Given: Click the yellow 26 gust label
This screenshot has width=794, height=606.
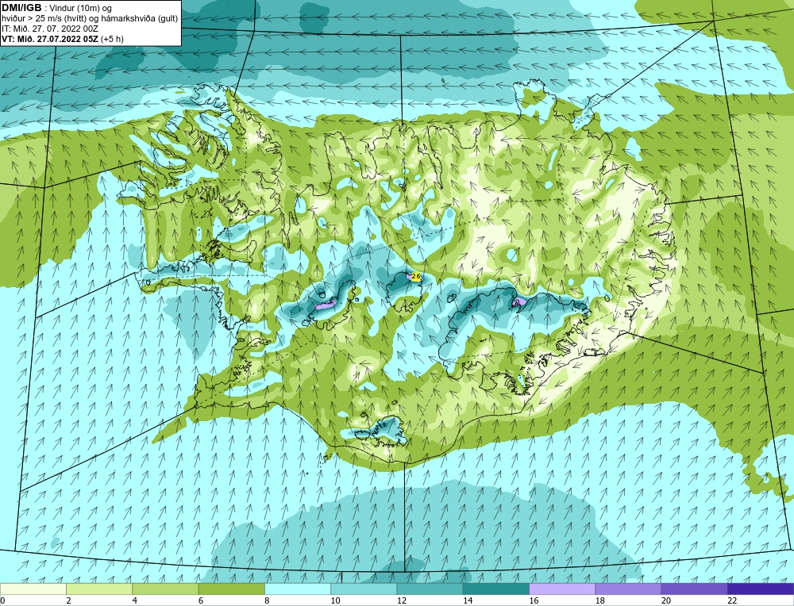Looking at the screenshot, I should [416, 277].
